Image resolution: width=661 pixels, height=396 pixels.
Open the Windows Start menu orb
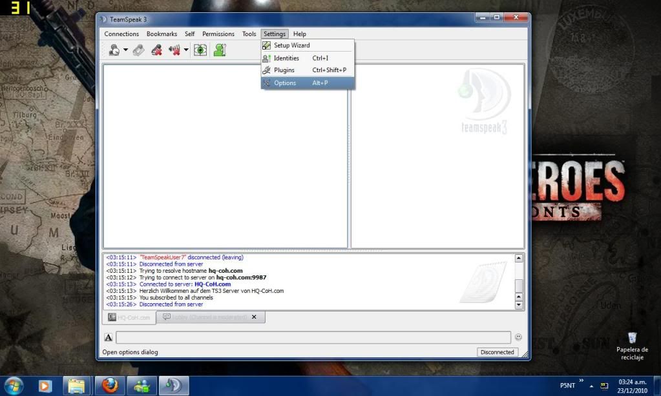(x=14, y=386)
